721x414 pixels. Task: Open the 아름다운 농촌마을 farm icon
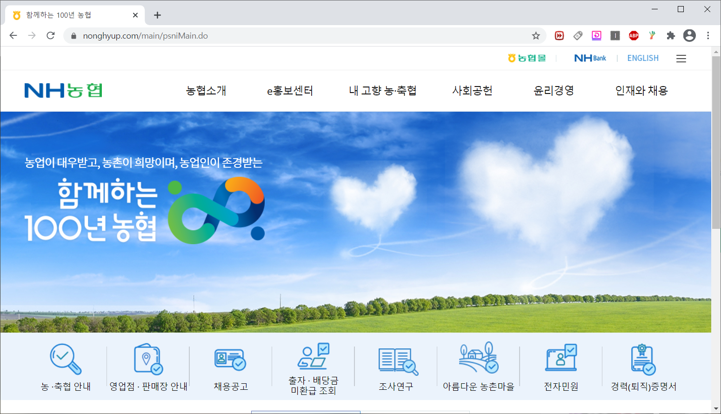point(479,357)
